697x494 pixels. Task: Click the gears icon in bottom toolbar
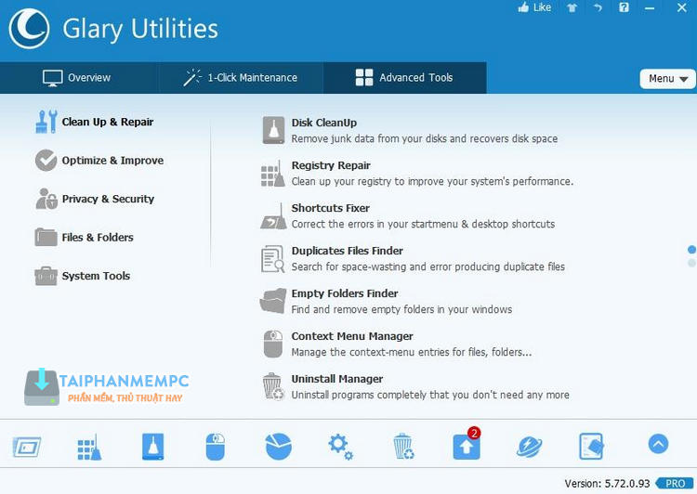pos(340,447)
